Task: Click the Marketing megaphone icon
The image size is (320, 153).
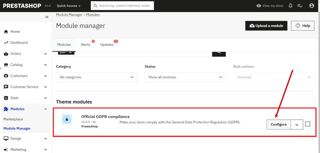Action: pyautogui.click(x=6, y=149)
